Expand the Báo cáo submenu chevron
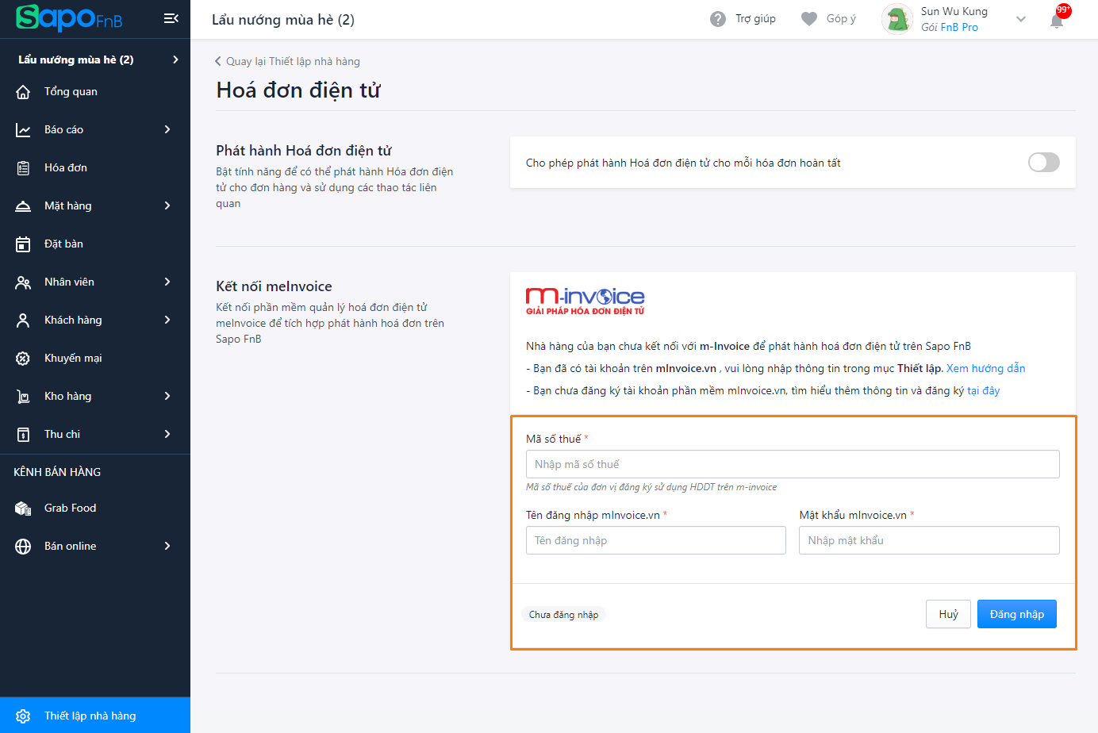This screenshot has width=1098, height=733. coord(167,129)
